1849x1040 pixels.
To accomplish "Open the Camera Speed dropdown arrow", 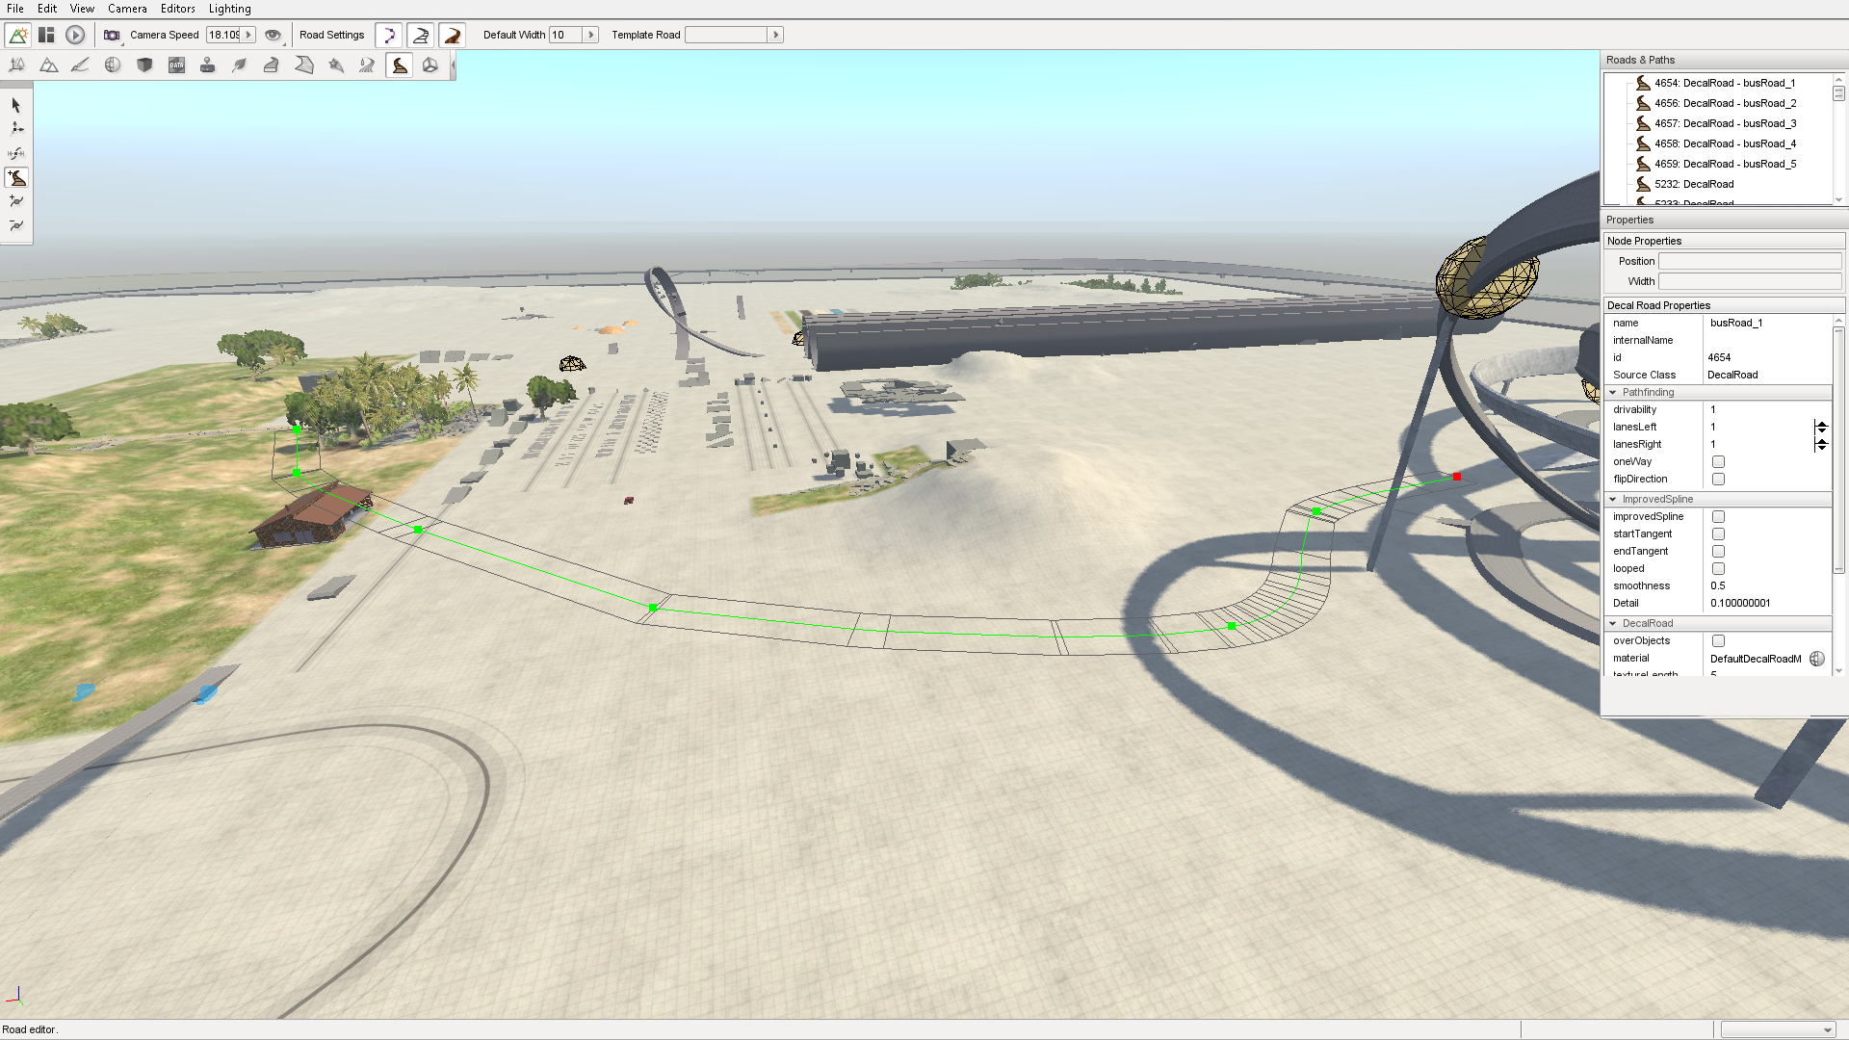I will [x=248, y=36].
